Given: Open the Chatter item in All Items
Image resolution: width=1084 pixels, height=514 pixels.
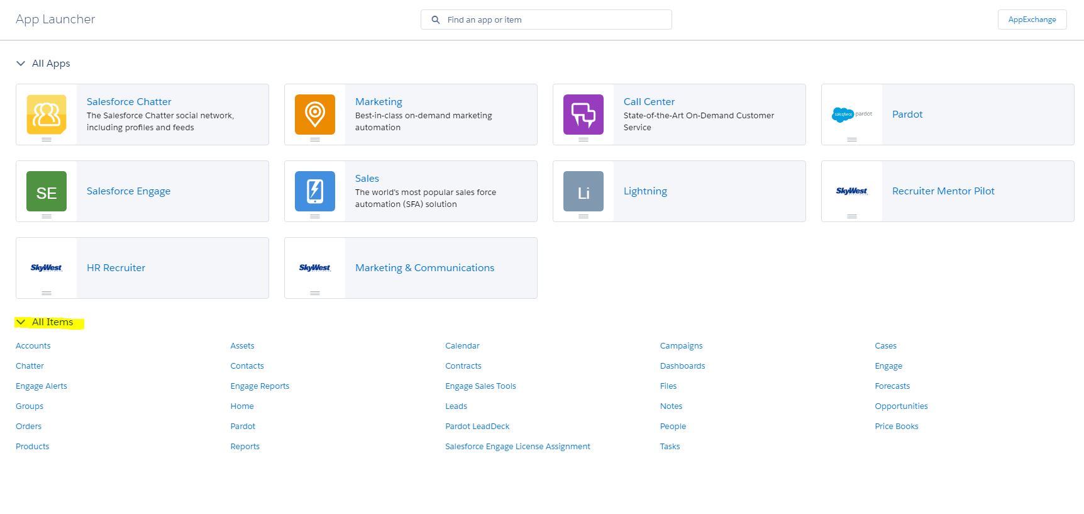Looking at the screenshot, I should pos(30,366).
